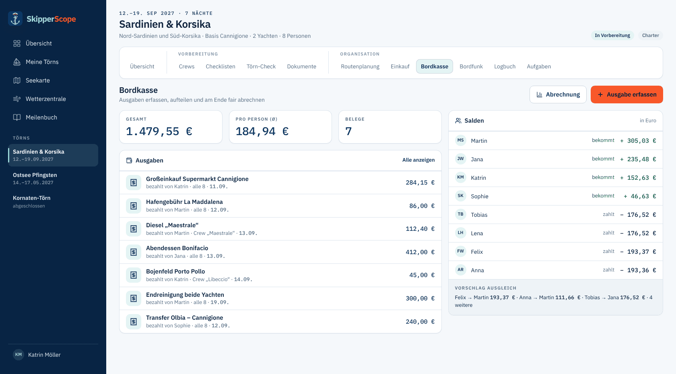Open the Einkauf tab
Screen dimensions: 676x374
(400, 66)
